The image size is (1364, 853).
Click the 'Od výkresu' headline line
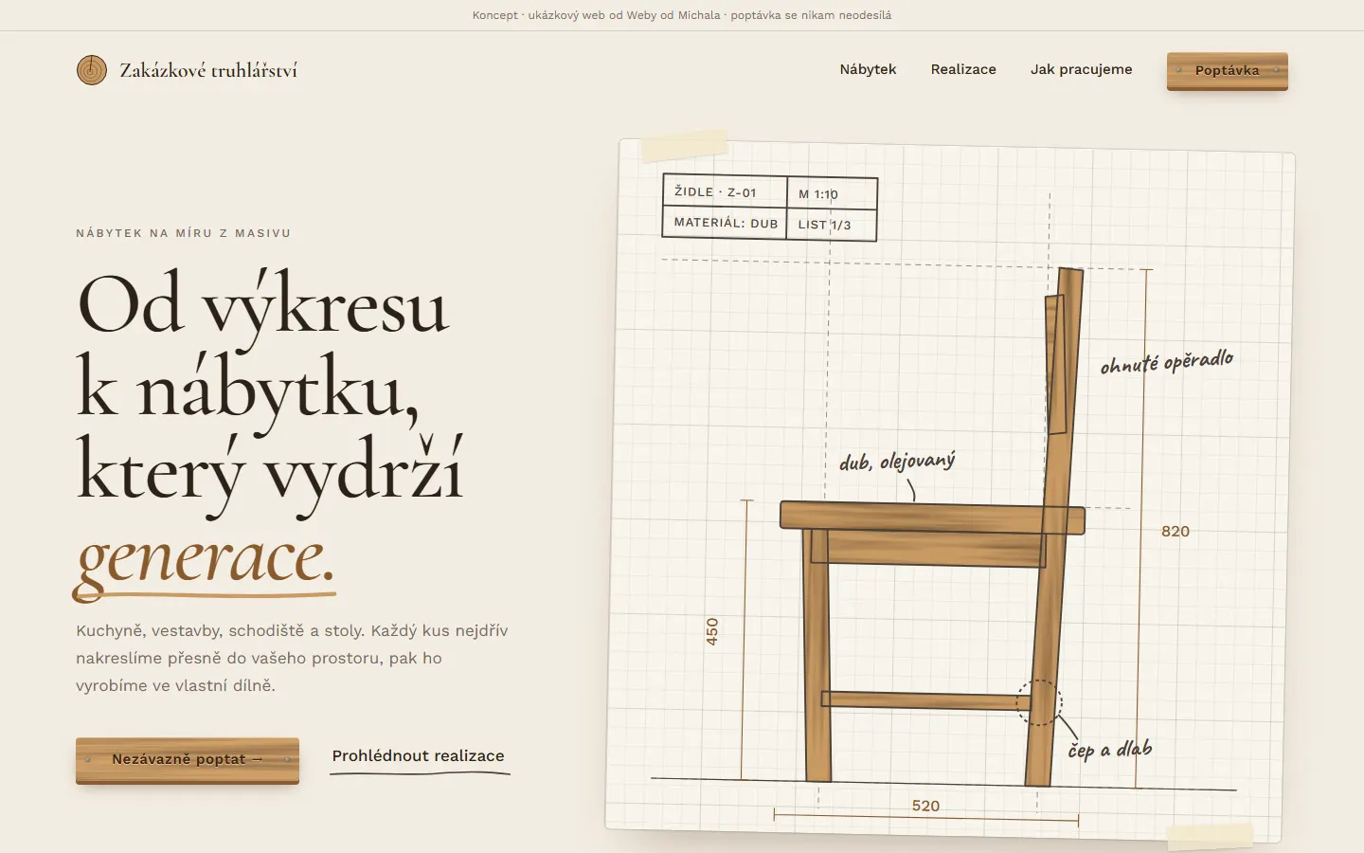pyautogui.click(x=262, y=305)
